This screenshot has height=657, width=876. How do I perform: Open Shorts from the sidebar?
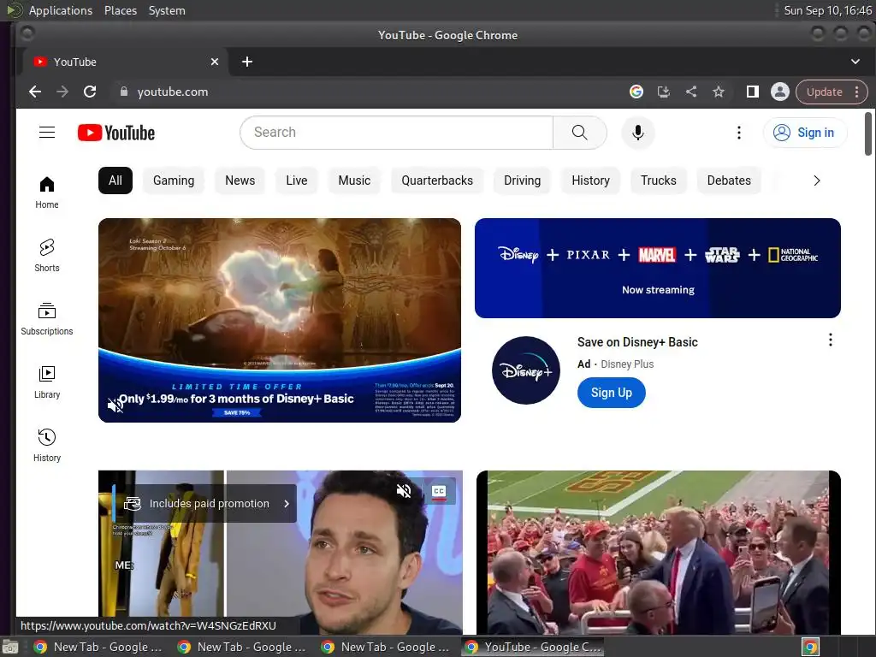click(x=47, y=256)
